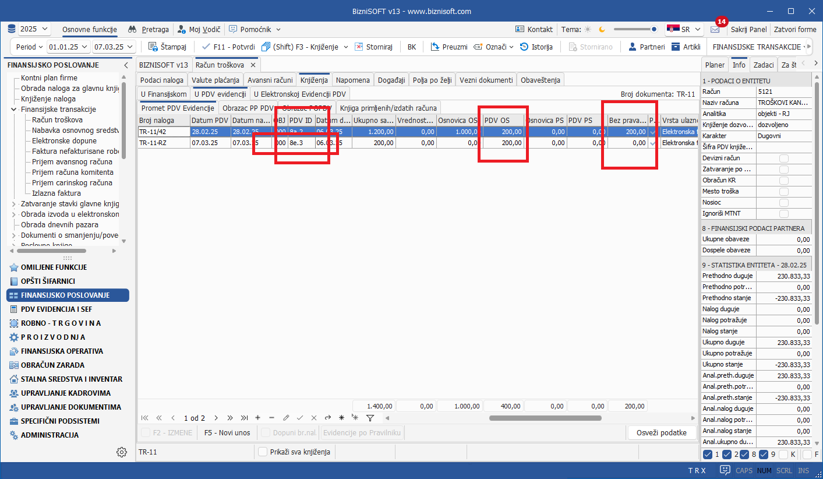Viewport: 823px width, 479px height.
Task: Open Pretraga binoculars search
Action: point(132,29)
